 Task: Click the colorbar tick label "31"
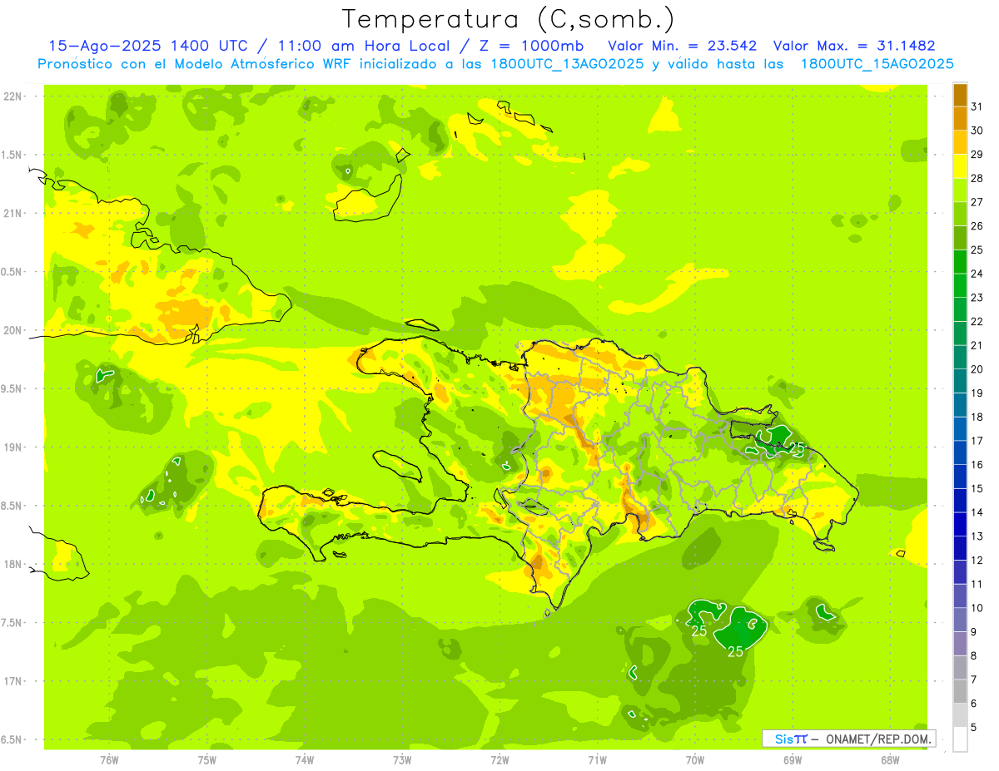tap(977, 106)
